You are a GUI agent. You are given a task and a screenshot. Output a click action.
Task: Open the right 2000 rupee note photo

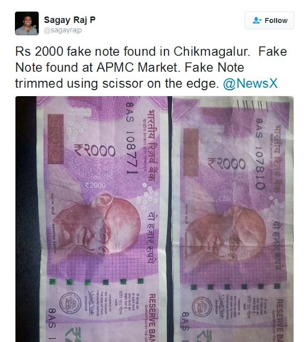(x=233, y=219)
